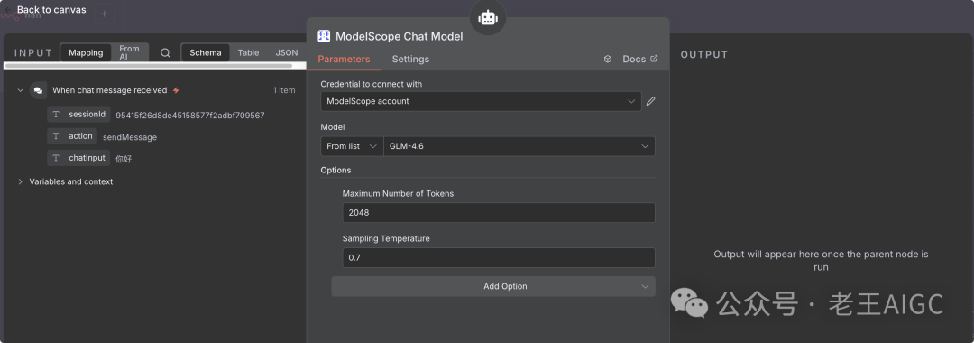Click the lightning bolt trigger icon
The width and height of the screenshot is (974, 343).
click(x=176, y=90)
